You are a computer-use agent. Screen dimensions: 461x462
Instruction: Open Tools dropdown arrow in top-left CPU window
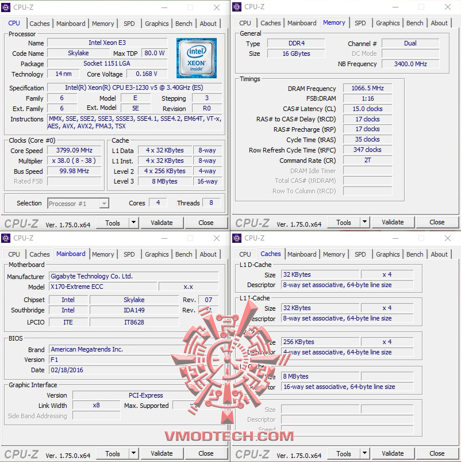click(x=134, y=223)
